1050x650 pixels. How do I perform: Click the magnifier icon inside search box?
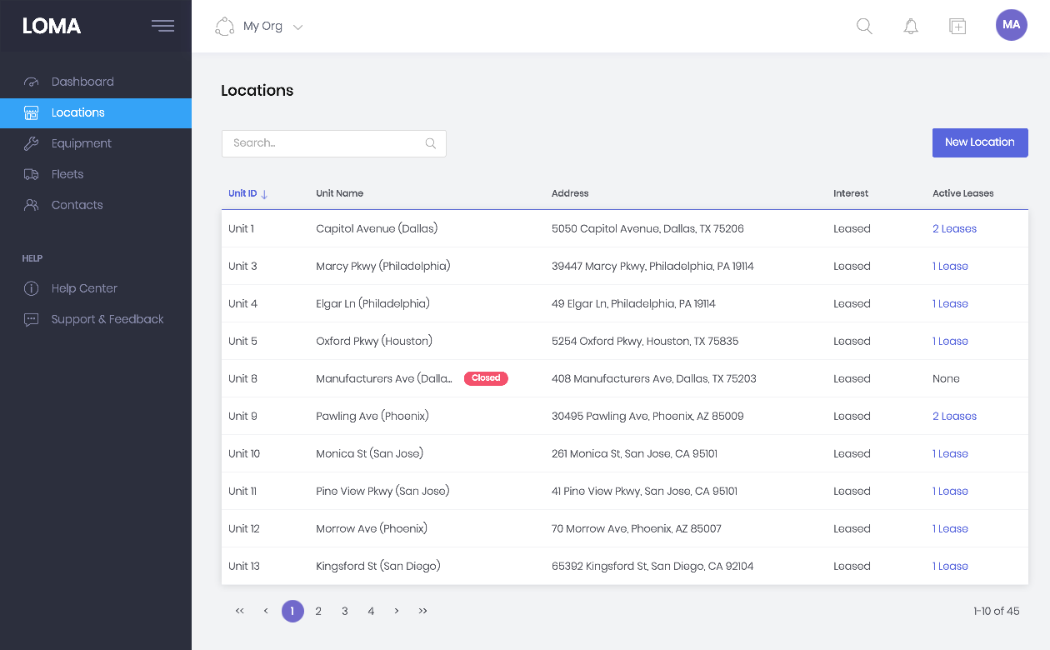pos(431,143)
